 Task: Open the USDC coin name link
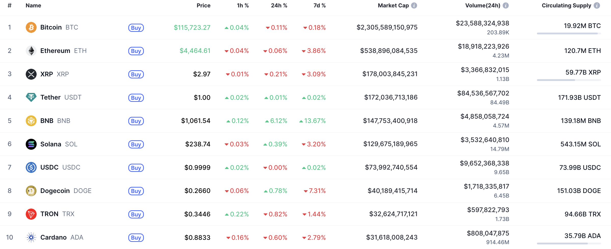click(49, 167)
